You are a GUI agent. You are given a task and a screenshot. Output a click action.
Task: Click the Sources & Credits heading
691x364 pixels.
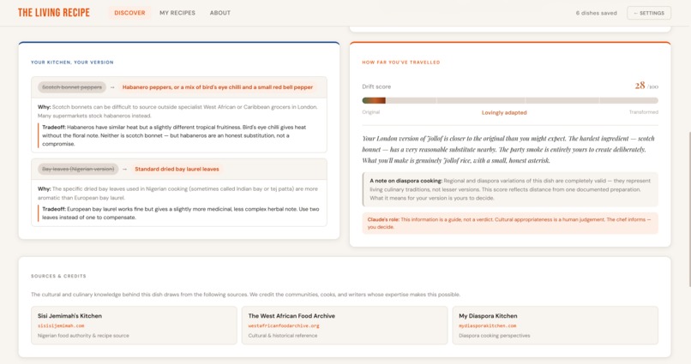58,276
